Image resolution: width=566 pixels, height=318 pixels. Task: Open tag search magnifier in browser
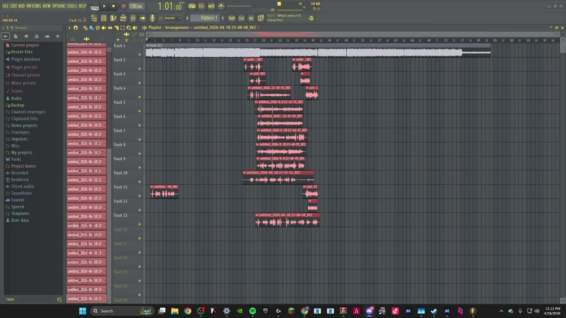tap(59, 299)
